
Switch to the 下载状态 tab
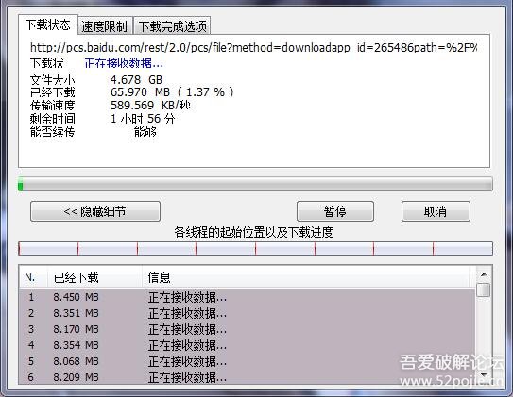pyautogui.click(x=48, y=25)
